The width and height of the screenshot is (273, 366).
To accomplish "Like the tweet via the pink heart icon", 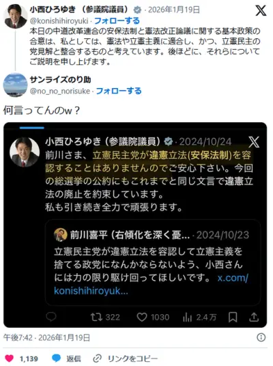I will [x=10, y=358].
